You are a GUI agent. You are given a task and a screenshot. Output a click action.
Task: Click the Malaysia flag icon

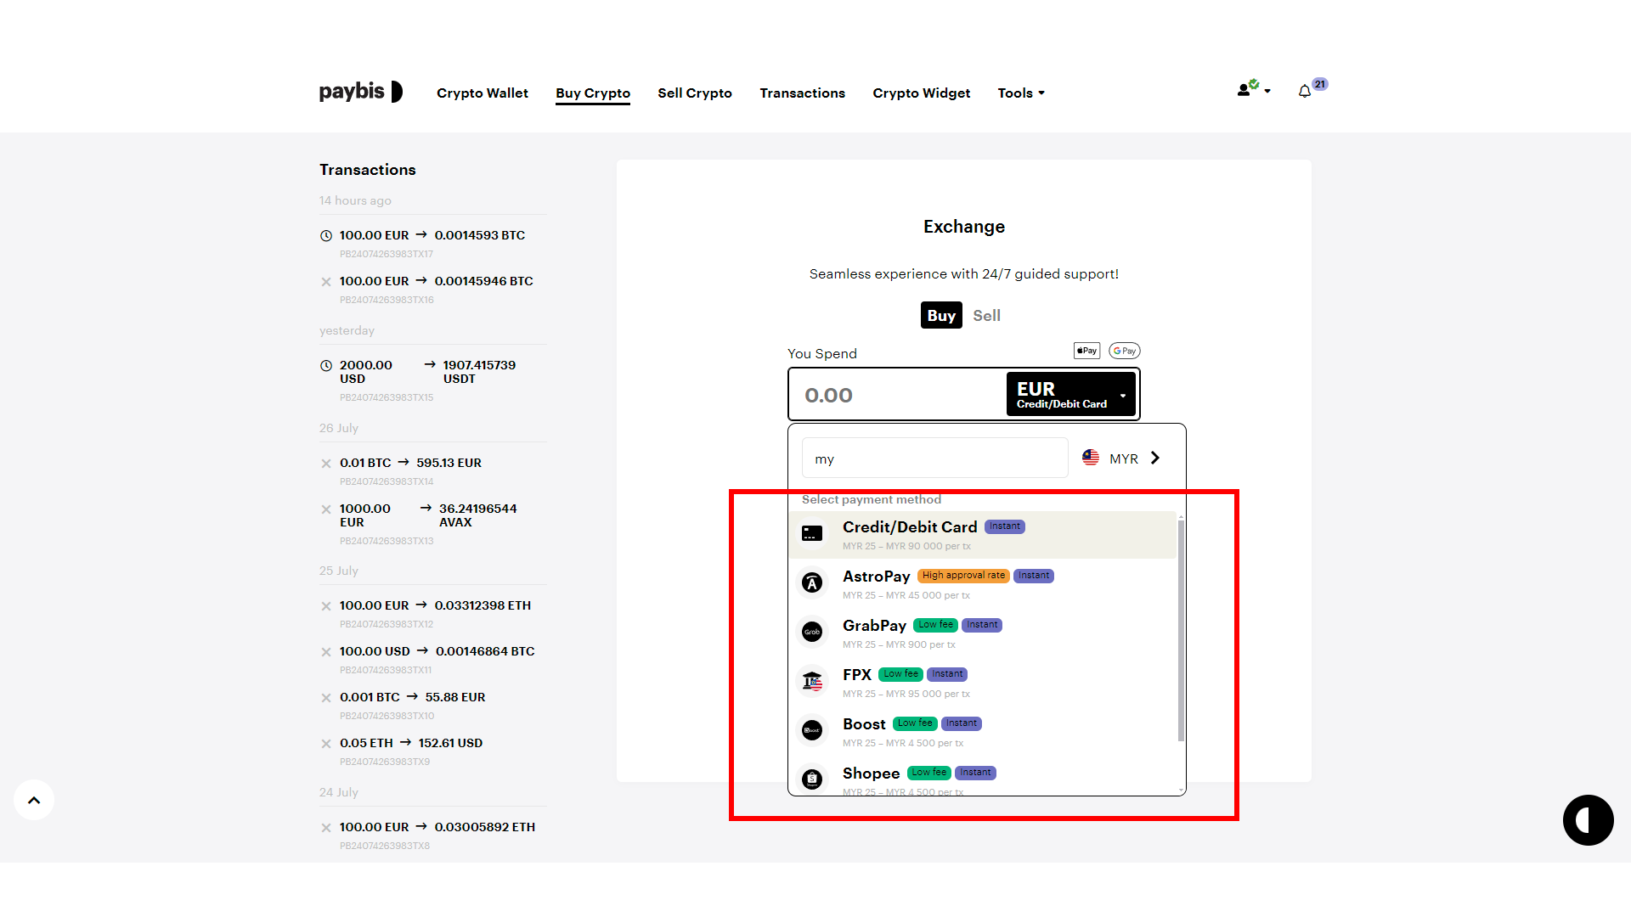pyautogui.click(x=1091, y=458)
